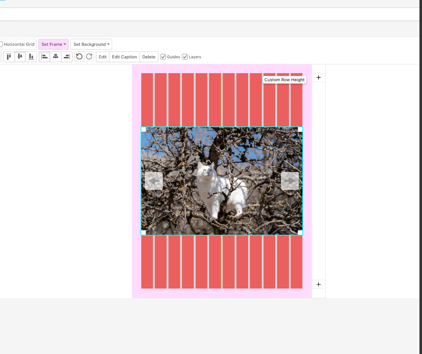Toggle the Guides checkbox
Screen dimensions: 422x354
pyautogui.click(x=163, y=57)
